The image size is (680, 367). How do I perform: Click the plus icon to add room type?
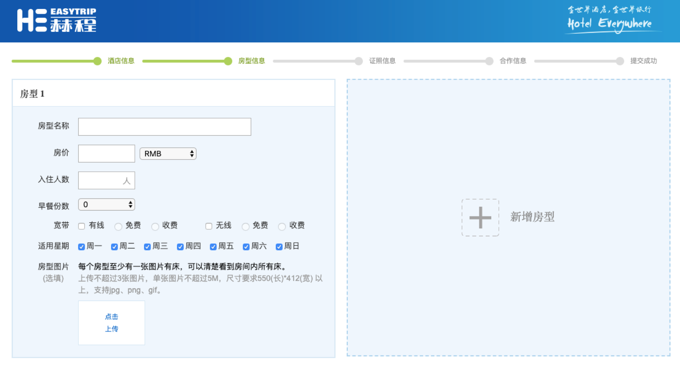point(480,218)
